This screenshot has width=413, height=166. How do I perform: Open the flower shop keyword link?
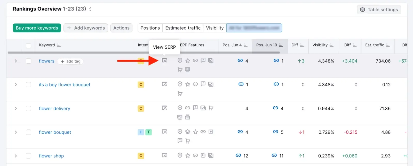(x=51, y=156)
